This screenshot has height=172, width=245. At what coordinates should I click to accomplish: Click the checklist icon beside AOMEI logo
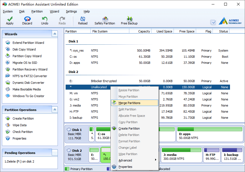(213, 22)
